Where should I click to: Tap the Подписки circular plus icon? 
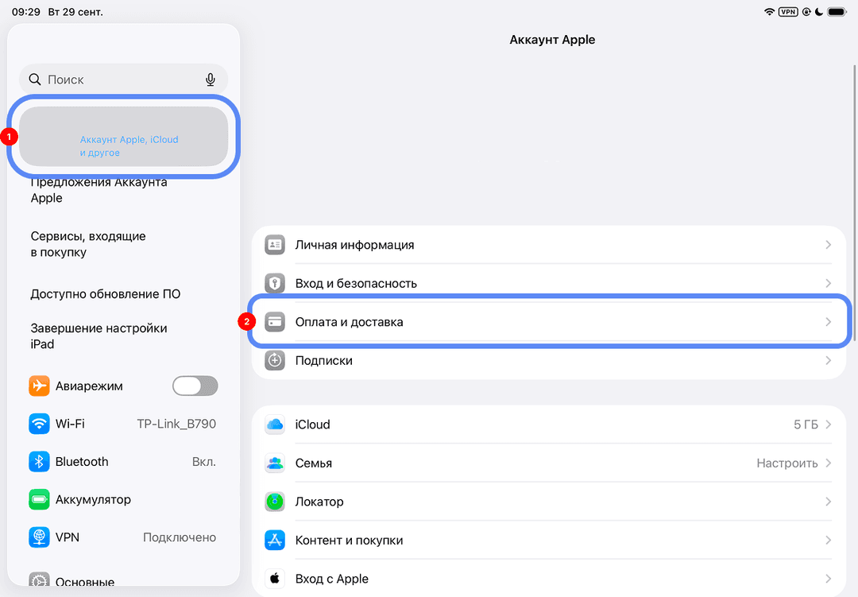click(275, 360)
